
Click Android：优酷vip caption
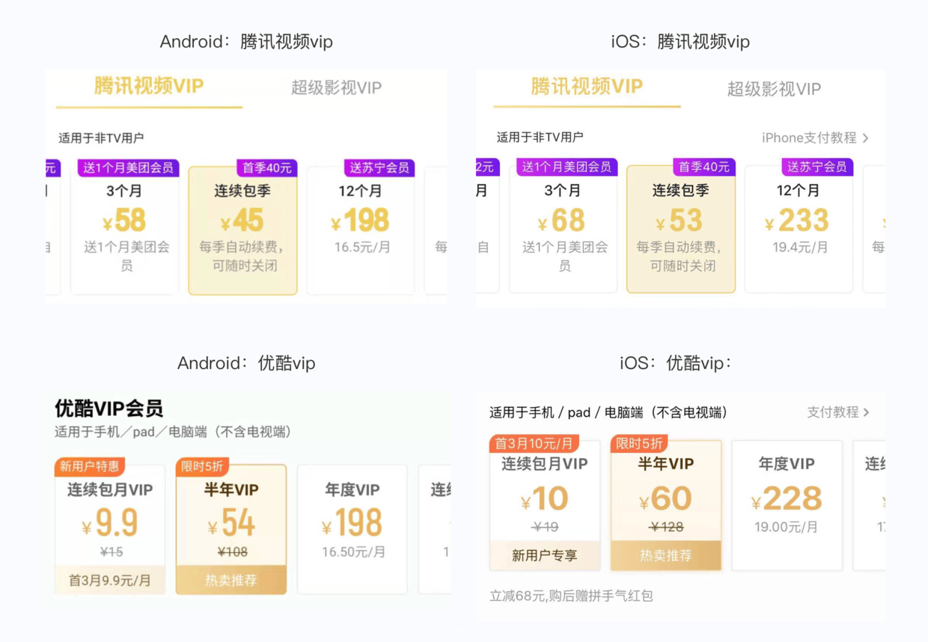tap(246, 364)
